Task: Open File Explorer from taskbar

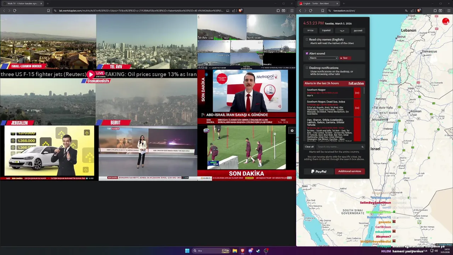Action: [x=235, y=251]
